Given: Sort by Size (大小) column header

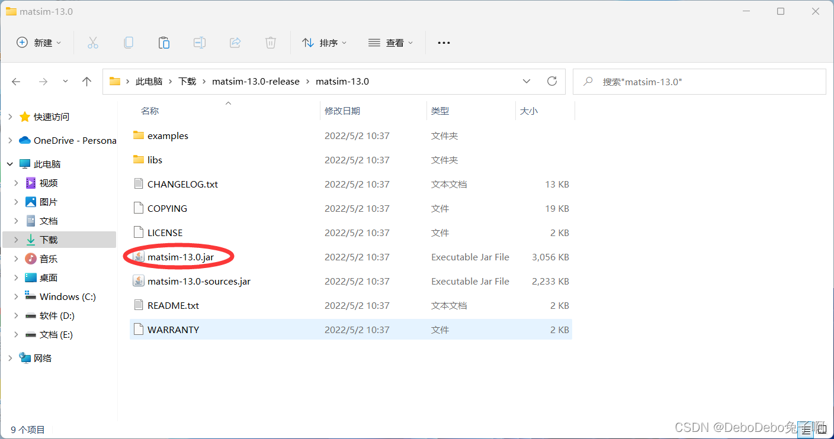Looking at the screenshot, I should pos(529,111).
